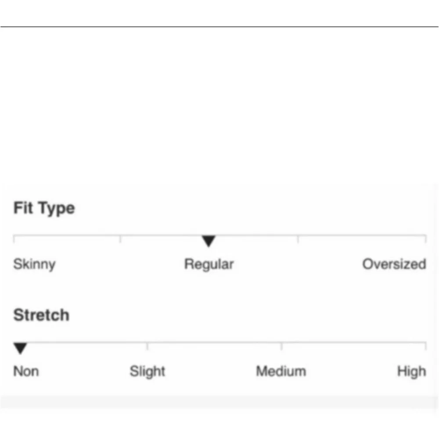The height and width of the screenshot is (439, 439).
Task: Choose the Slight stretch label
Action: tap(147, 371)
